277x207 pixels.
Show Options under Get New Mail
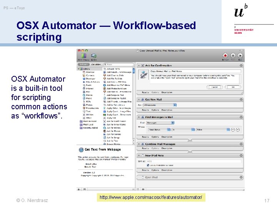tap(155, 110)
